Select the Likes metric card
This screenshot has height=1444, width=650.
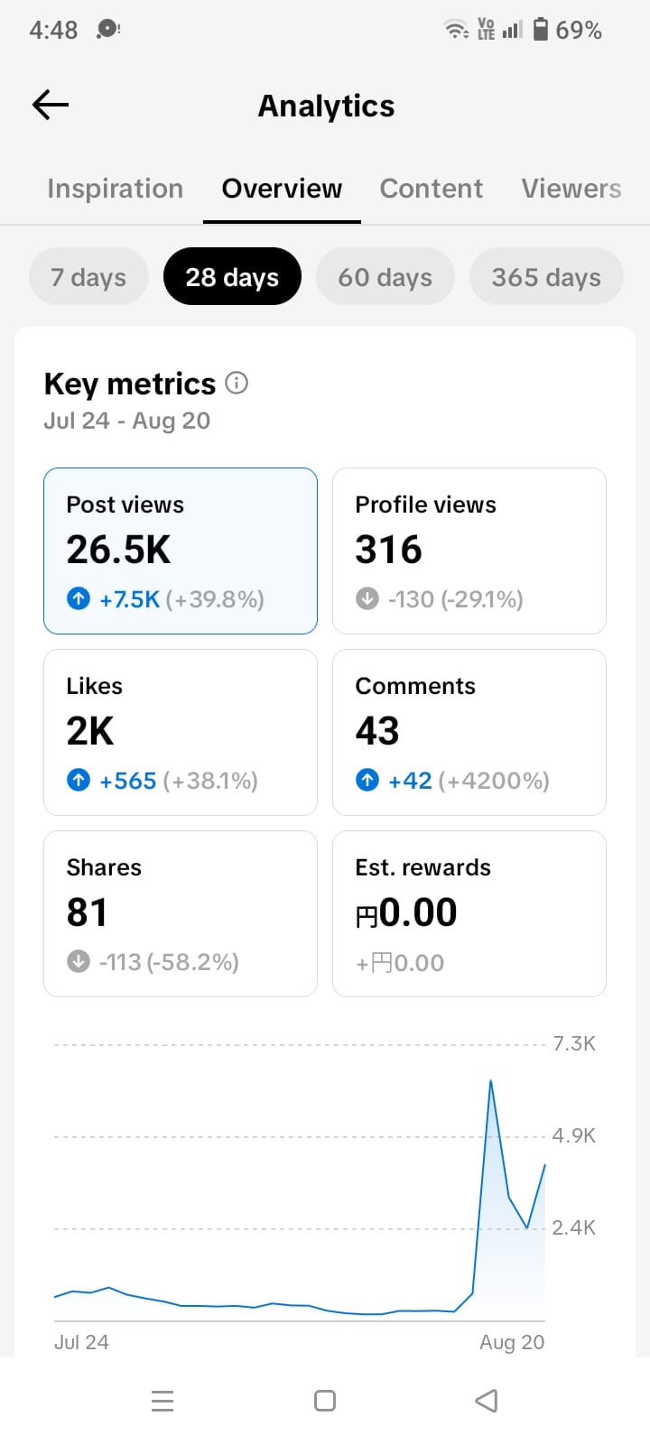coord(181,733)
